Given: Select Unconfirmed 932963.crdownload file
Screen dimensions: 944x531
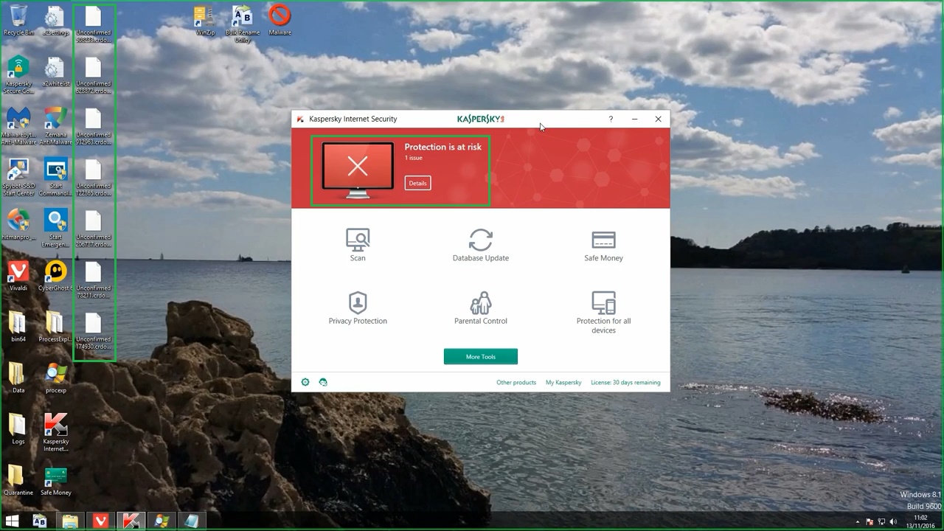Looking at the screenshot, I should (x=93, y=127).
